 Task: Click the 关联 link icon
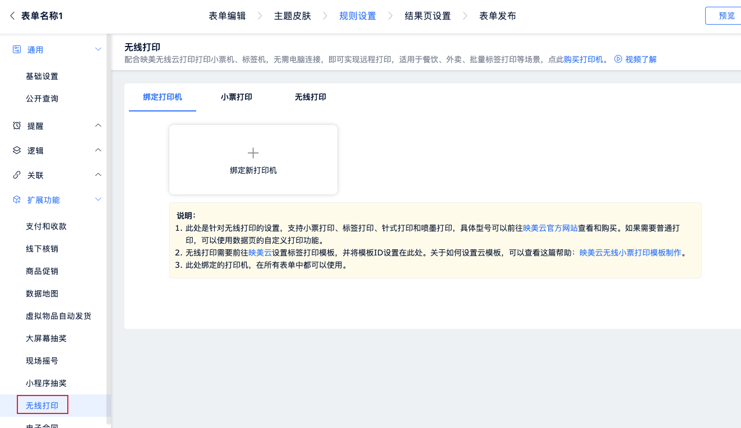tap(17, 175)
